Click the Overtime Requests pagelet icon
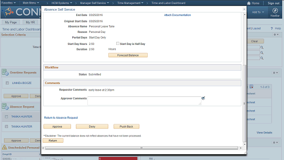The width and height of the screenshot is (284, 160). click(5, 72)
